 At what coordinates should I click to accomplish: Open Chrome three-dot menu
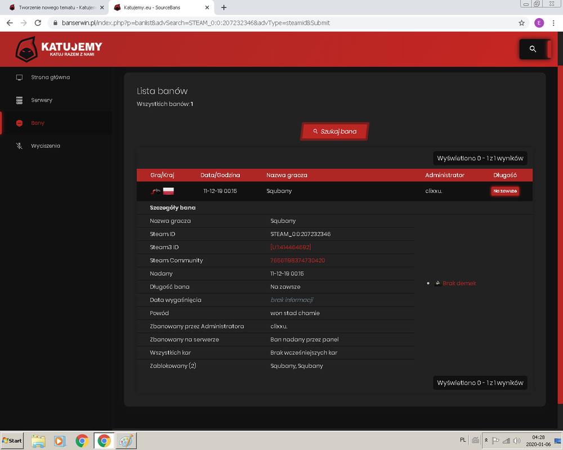(x=553, y=23)
